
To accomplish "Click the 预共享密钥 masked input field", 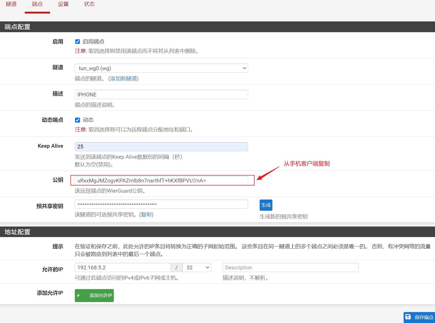I will (161, 204).
